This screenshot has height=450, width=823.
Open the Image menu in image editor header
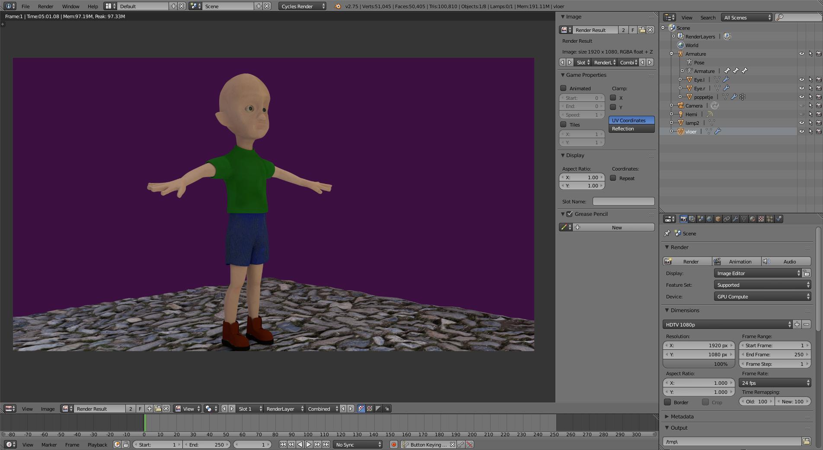click(x=48, y=409)
